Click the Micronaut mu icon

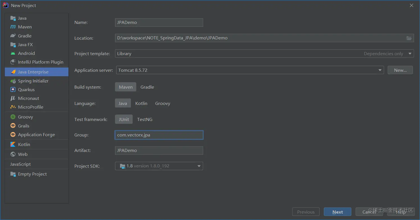(x=13, y=98)
